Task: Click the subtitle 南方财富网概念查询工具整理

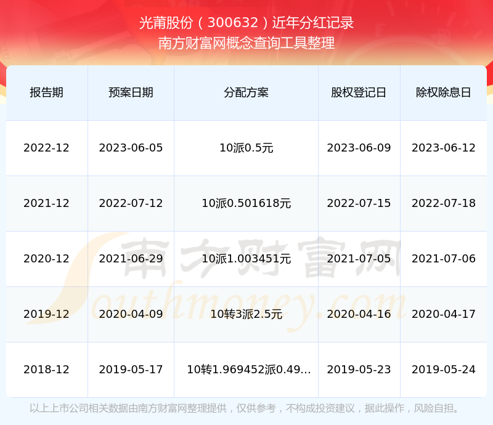Action: [246, 43]
